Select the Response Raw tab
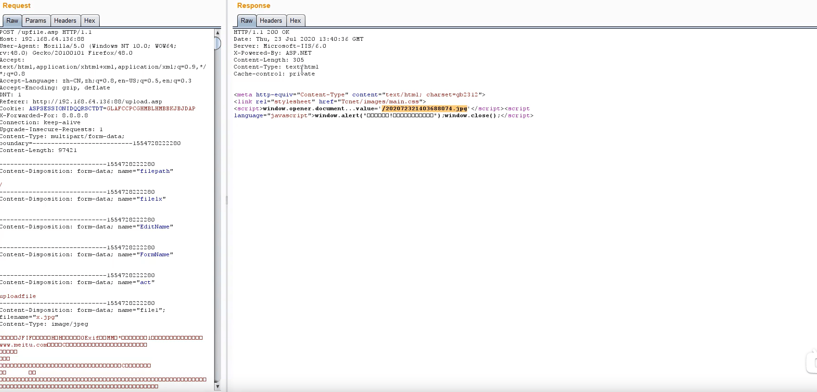 247,20
